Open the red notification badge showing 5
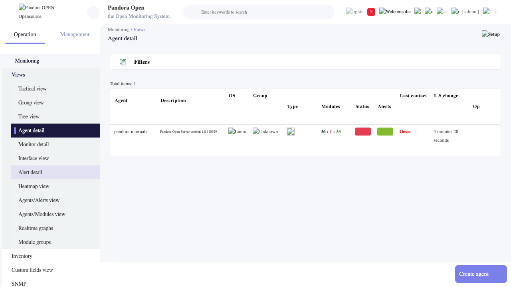511x287 pixels. 371,12
